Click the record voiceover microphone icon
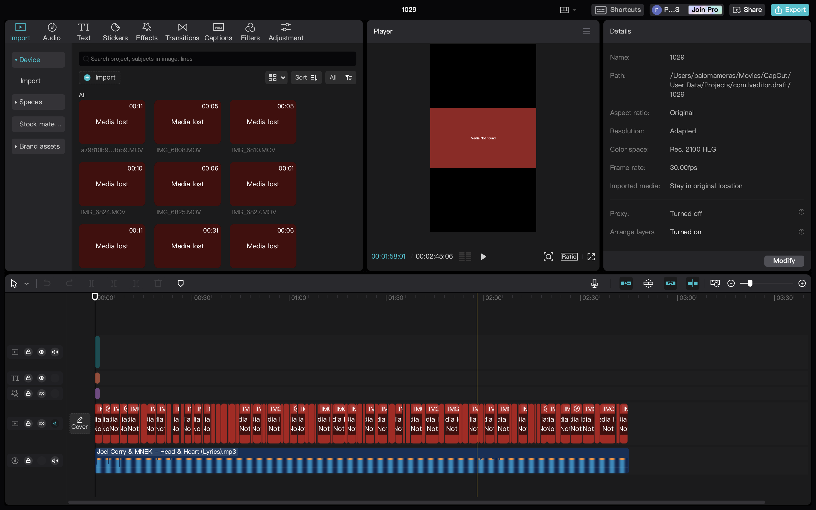Image resolution: width=816 pixels, height=510 pixels. pyautogui.click(x=595, y=283)
